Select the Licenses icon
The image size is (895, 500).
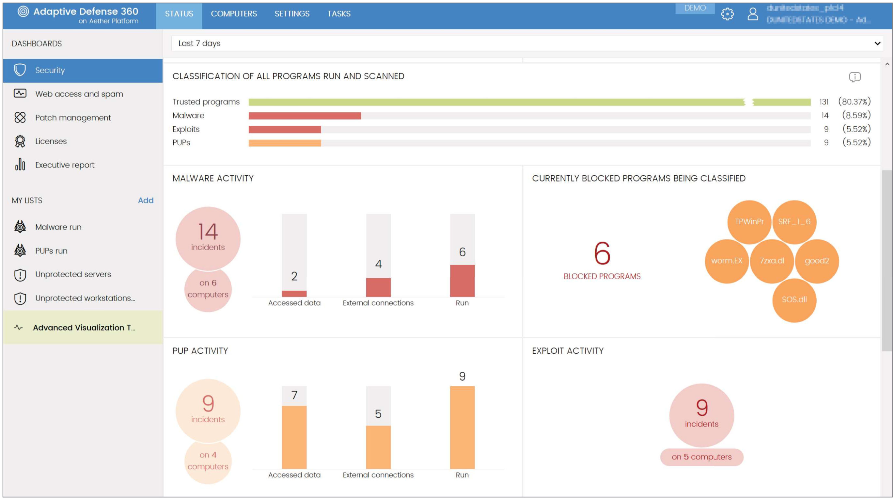coord(20,141)
